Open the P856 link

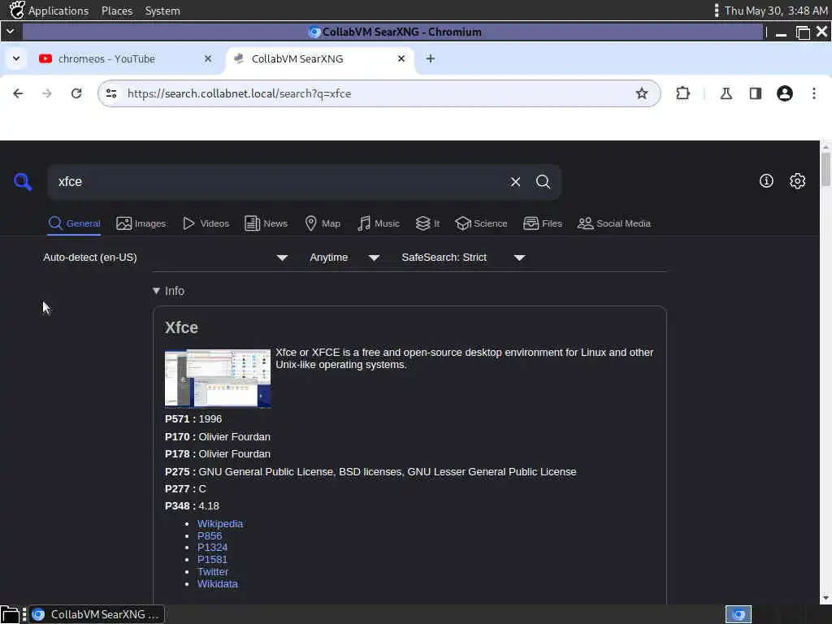[210, 536]
